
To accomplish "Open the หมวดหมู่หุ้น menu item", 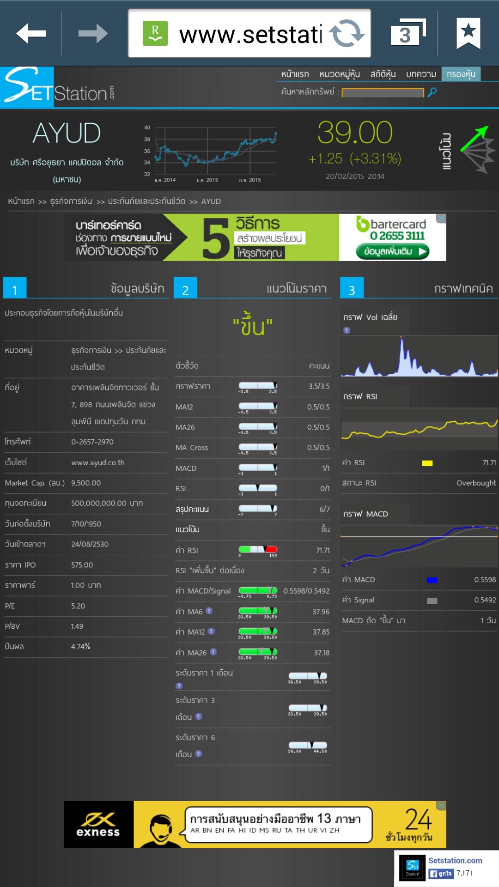I will 340,74.
